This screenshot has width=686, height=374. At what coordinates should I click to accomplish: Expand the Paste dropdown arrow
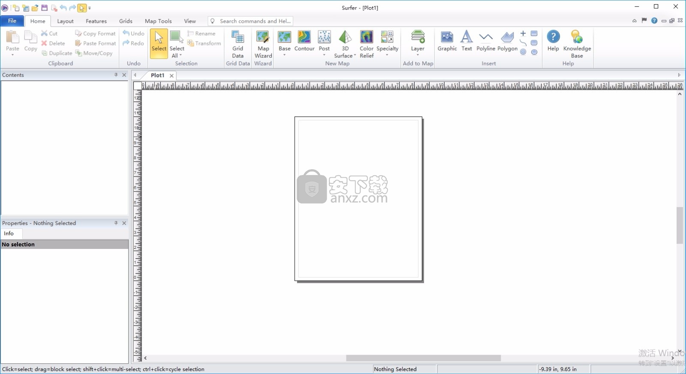[12, 55]
